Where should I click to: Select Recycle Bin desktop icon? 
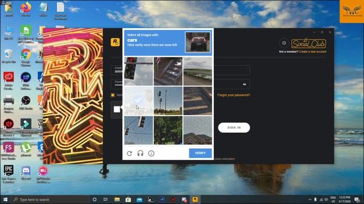coord(9,56)
